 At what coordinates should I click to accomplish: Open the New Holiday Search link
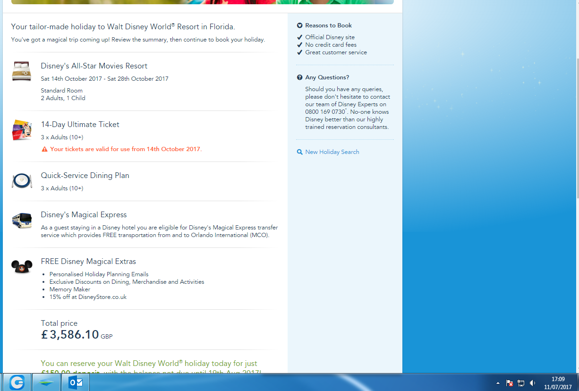[332, 152]
